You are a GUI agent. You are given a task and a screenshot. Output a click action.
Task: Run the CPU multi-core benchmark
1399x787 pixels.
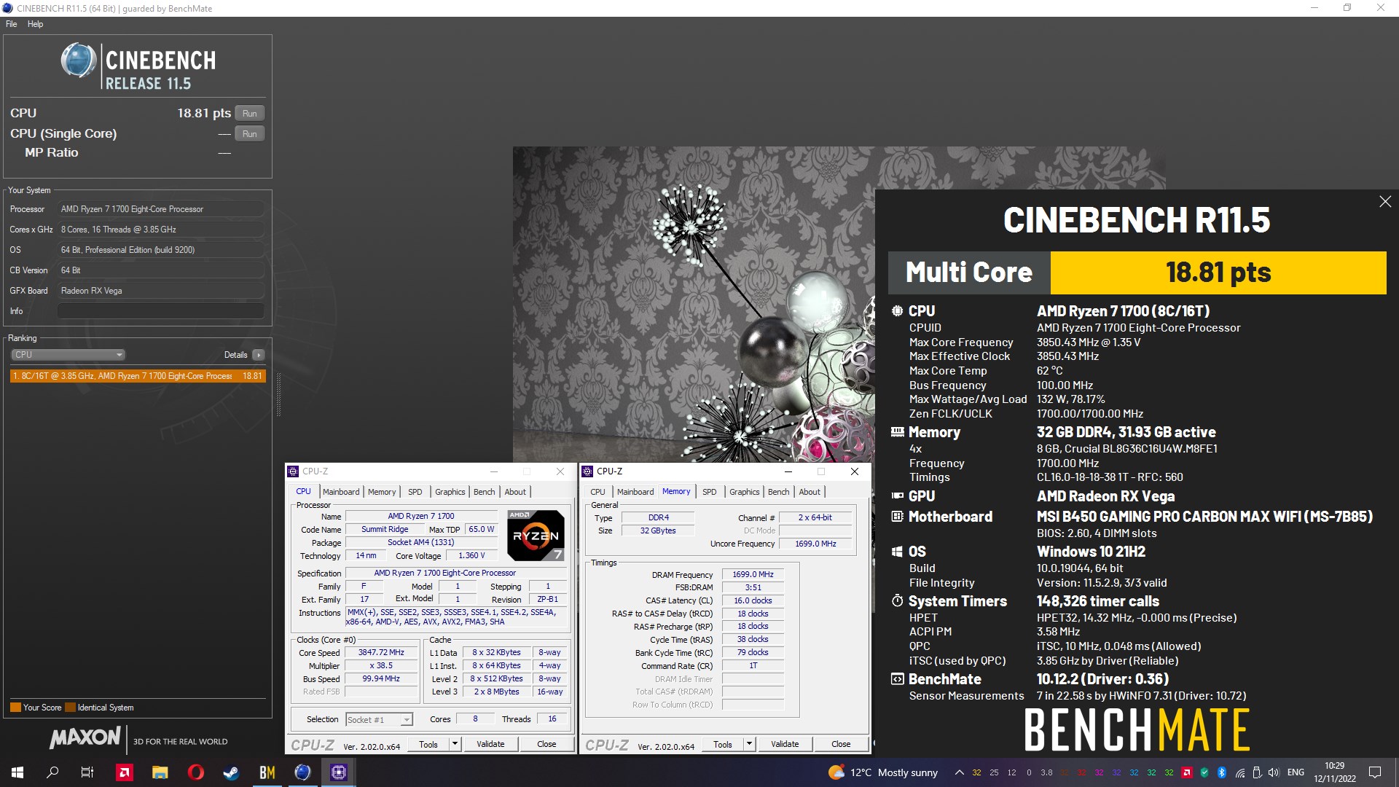click(249, 114)
